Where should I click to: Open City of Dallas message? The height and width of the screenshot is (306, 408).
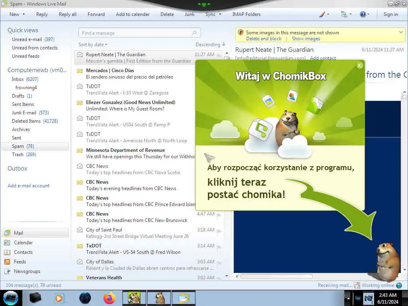click(148, 265)
